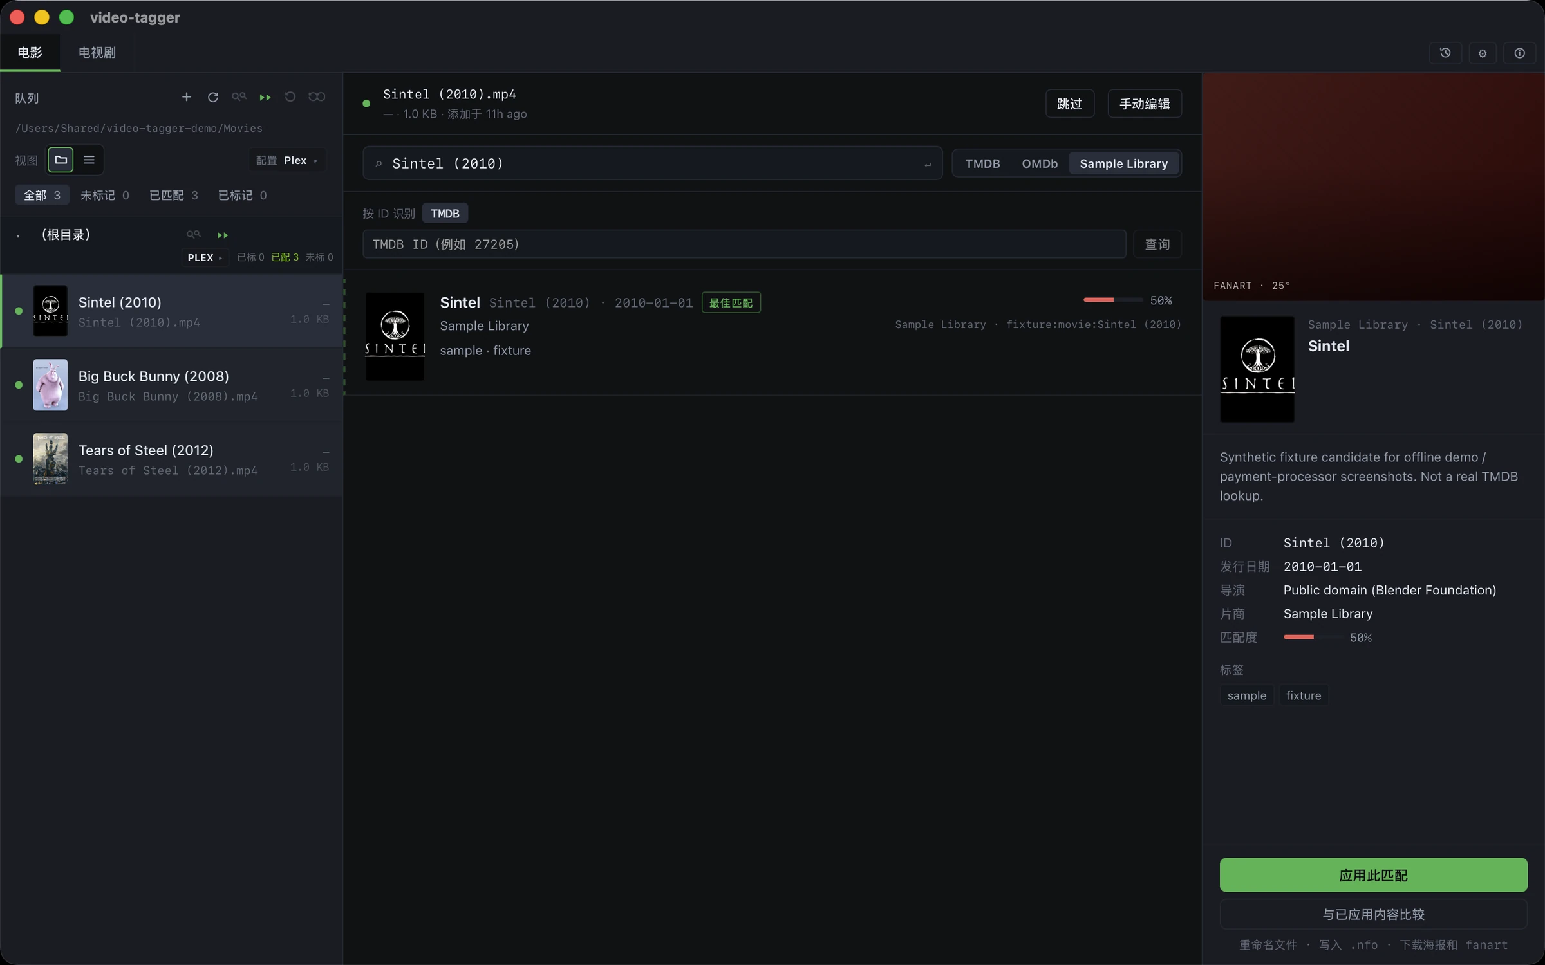Screen dimensions: 1545x965
Task: Click the 未标 0 counter on 根目录 row
Action: point(319,257)
